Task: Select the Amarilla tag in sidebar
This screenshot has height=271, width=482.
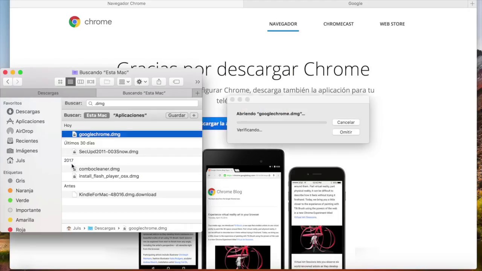Action: click(x=25, y=220)
